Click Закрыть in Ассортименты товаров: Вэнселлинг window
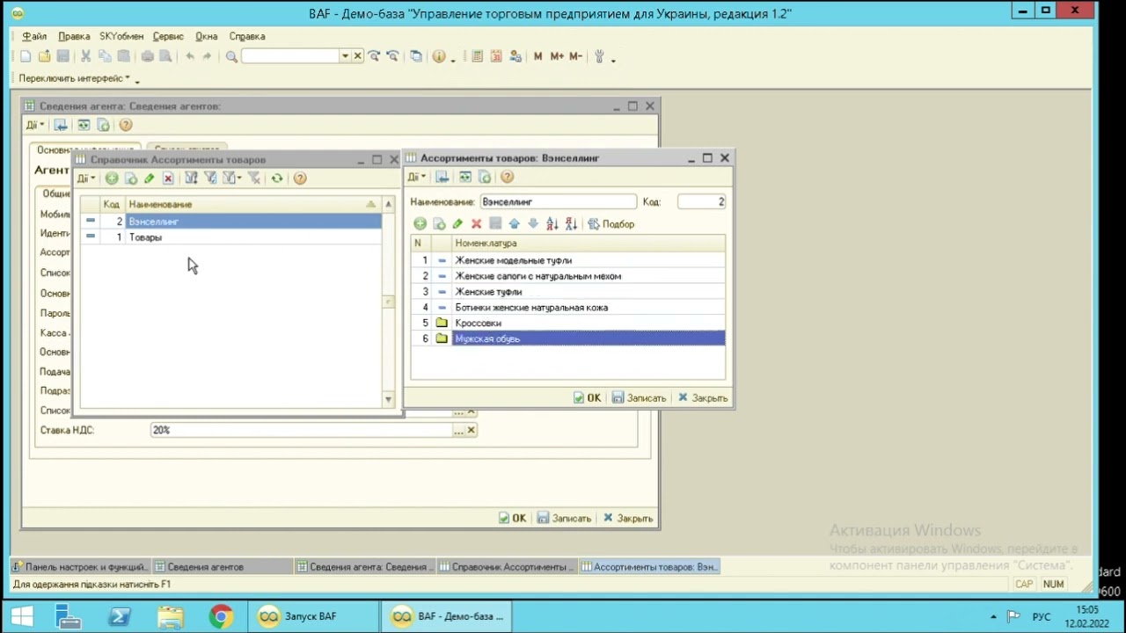The image size is (1126, 633). (703, 398)
